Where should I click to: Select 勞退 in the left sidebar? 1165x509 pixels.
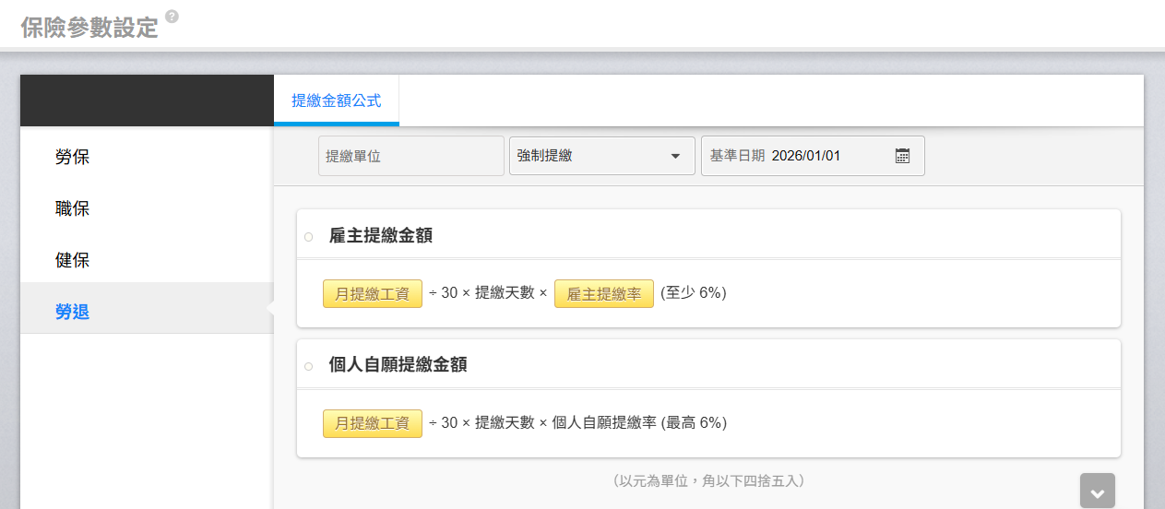[x=73, y=312]
